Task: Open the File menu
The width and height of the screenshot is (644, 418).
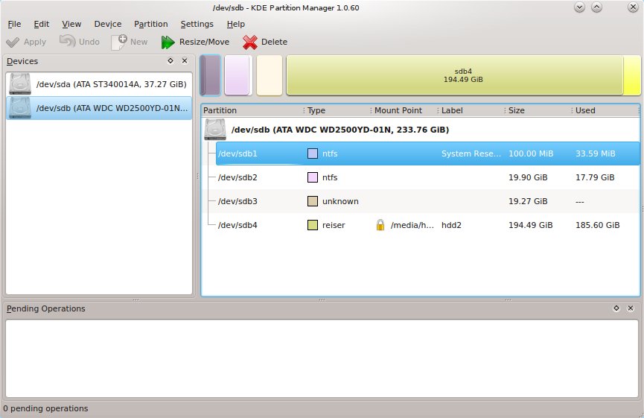Action: click(14, 24)
